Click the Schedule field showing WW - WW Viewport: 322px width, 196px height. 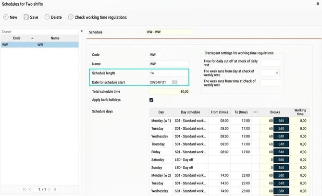point(170,32)
